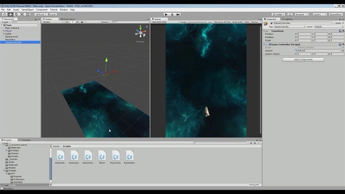Open the DestroyBy script, first C# file

pyautogui.click(x=60, y=157)
